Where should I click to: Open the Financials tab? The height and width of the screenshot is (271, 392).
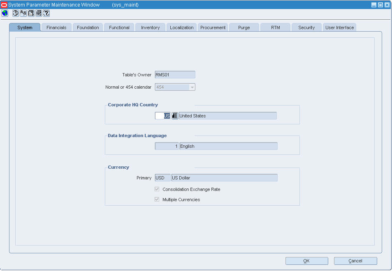click(56, 28)
